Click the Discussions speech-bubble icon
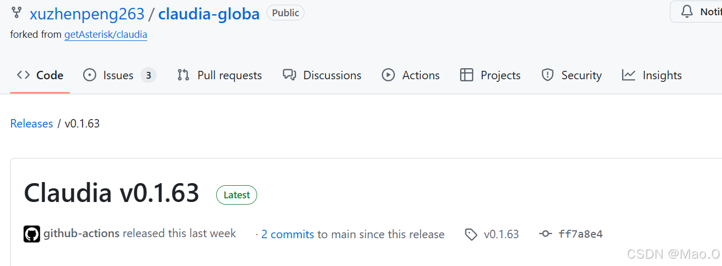Screen dimensions: 722x266 click(x=289, y=75)
